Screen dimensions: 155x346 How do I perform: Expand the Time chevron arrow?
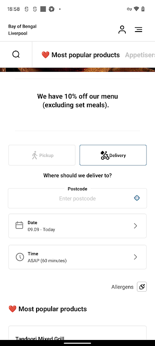tap(136, 257)
